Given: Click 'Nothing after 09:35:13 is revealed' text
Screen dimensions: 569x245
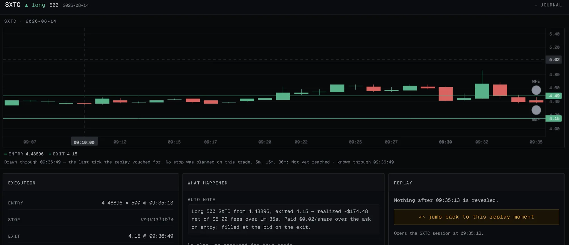Looking at the screenshot, I should coord(446,200).
